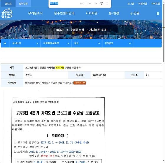Screen dimensions: 165x163
Task: Click scrollbar down arrow
Action: tap(164, 161)
